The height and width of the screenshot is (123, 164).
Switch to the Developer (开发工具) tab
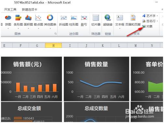[10, 9]
